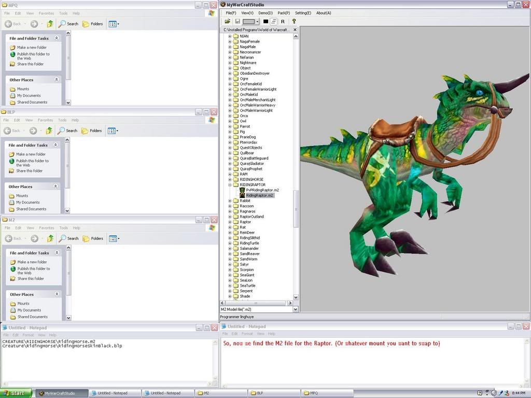The width and height of the screenshot is (531, 398).
Task: Click Up folder icon in BLP window
Action: tap(49, 131)
